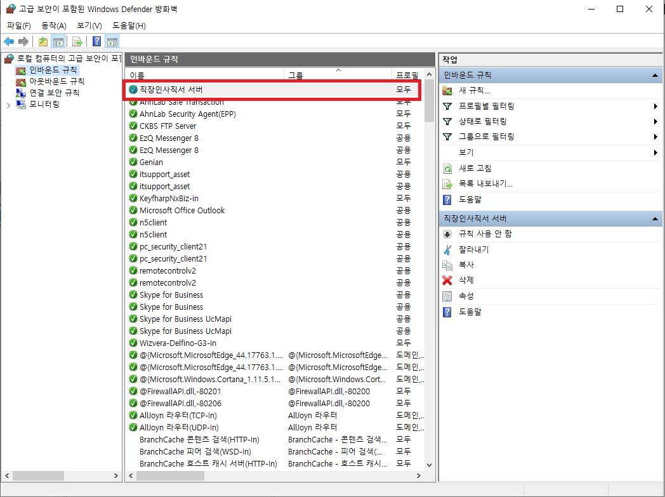
Task: Expand the 모니터링 tree node chevron
Action: point(8,105)
